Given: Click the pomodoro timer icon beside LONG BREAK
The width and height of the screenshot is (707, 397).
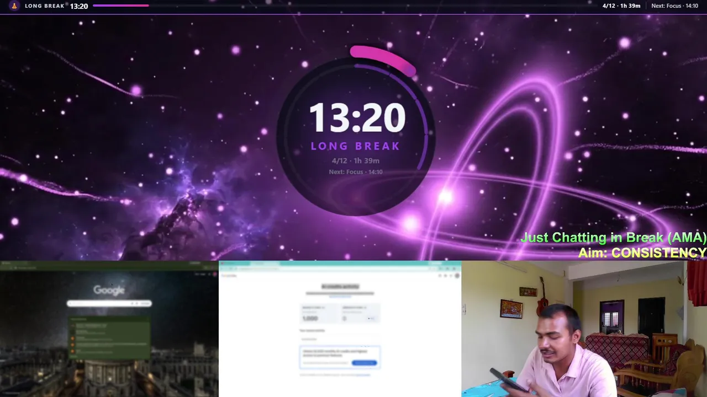Looking at the screenshot, I should click(14, 6).
